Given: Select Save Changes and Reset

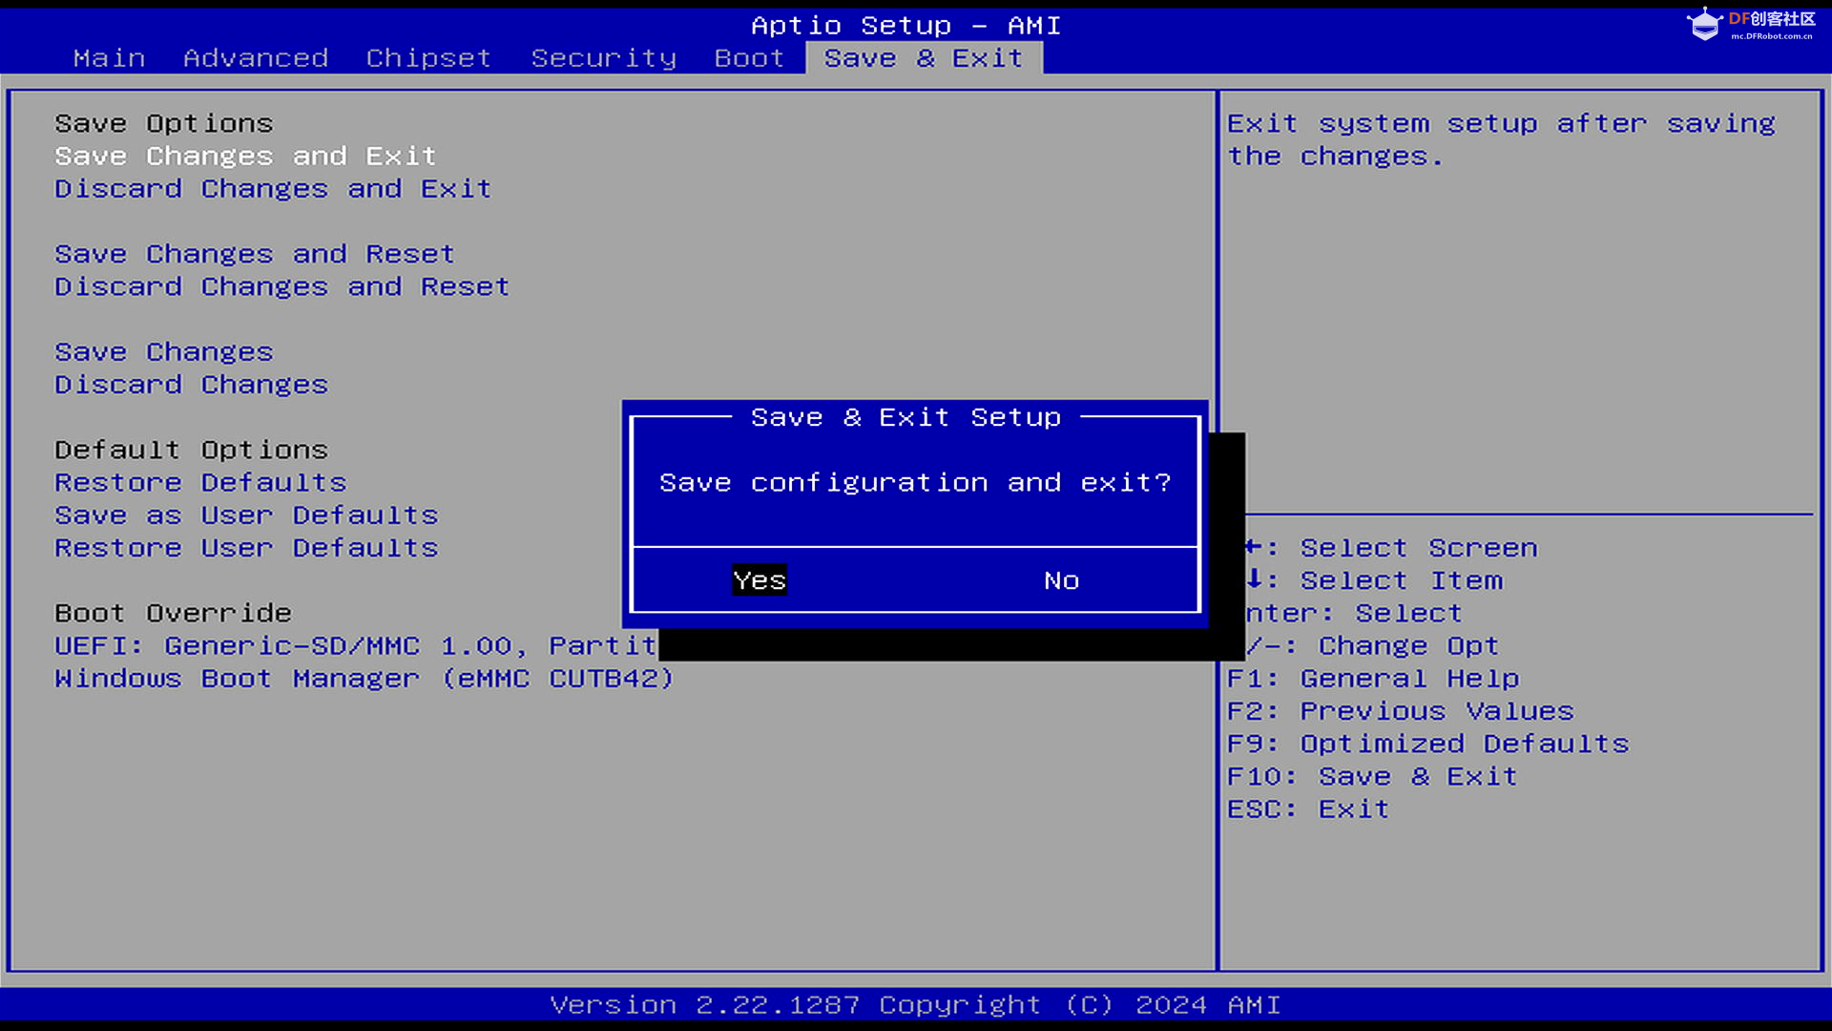Looking at the screenshot, I should [x=254, y=254].
